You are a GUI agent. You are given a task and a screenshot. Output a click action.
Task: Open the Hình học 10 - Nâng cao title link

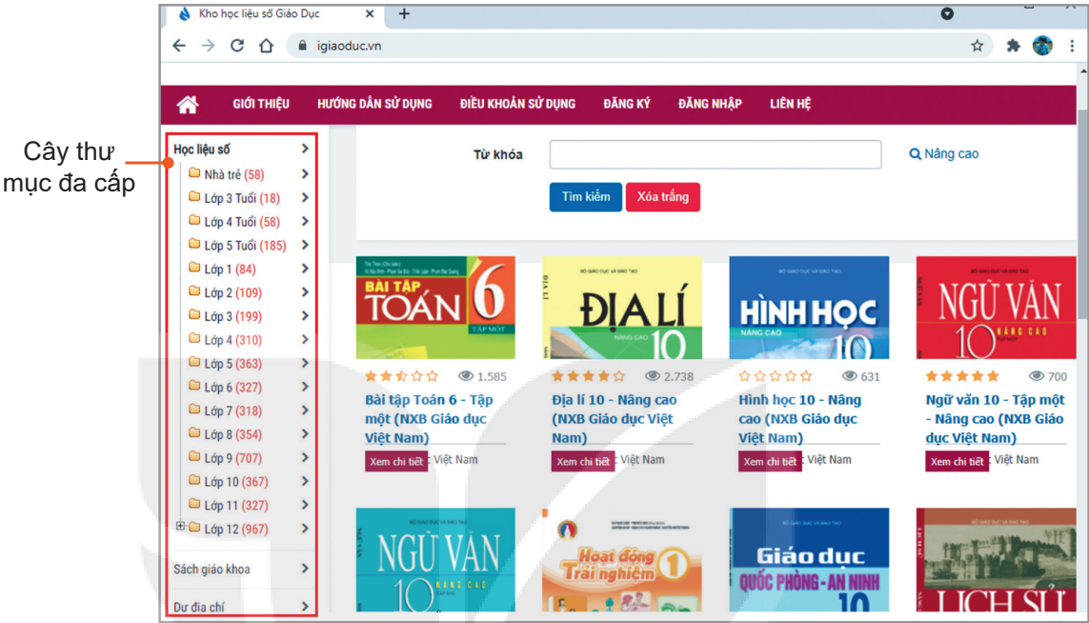(799, 419)
